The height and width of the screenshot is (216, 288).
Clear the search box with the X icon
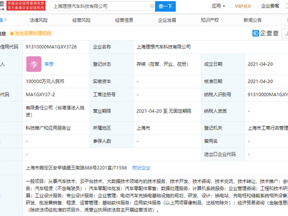[152, 6]
